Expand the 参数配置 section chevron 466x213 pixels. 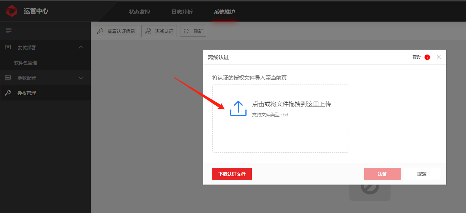(81, 78)
